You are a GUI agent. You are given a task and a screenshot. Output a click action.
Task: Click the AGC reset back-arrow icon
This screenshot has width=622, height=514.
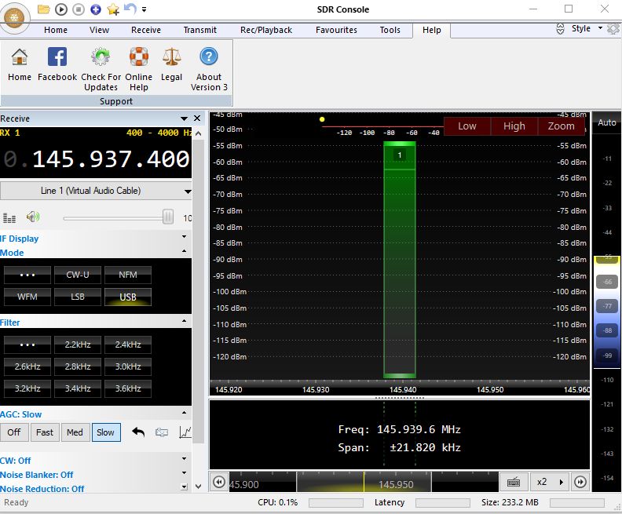click(x=138, y=432)
